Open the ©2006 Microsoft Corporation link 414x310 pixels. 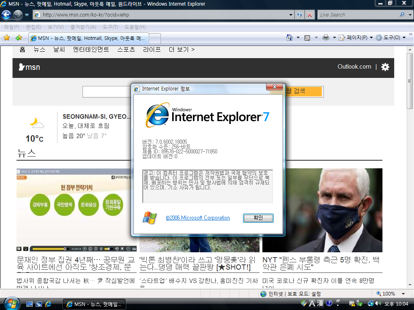[x=198, y=218]
